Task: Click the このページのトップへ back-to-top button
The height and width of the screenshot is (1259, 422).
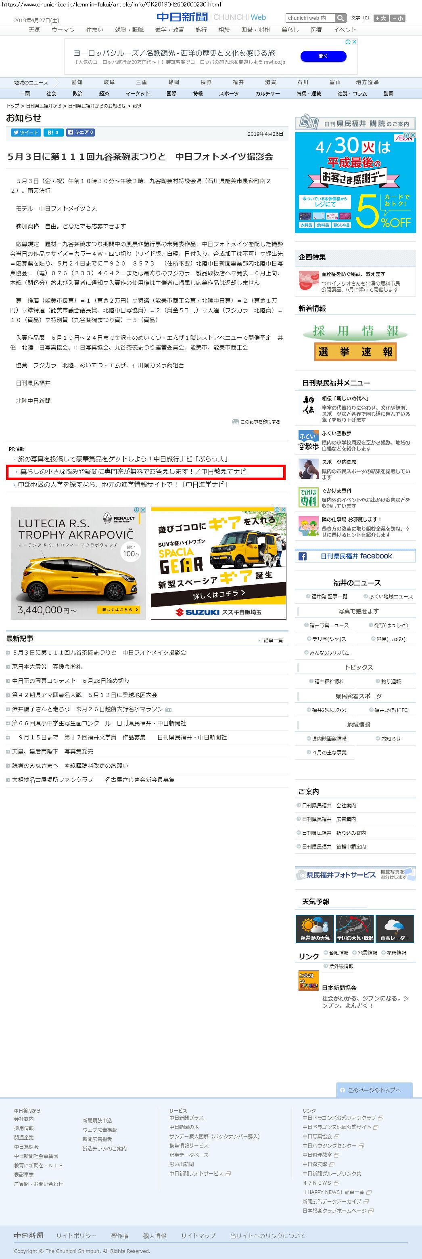Action: click(374, 1091)
